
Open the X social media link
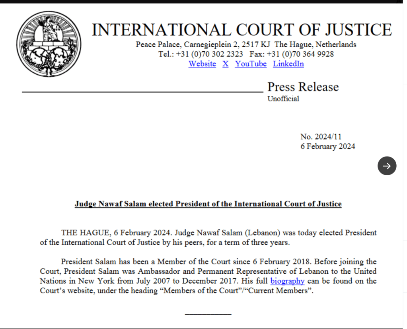point(226,64)
